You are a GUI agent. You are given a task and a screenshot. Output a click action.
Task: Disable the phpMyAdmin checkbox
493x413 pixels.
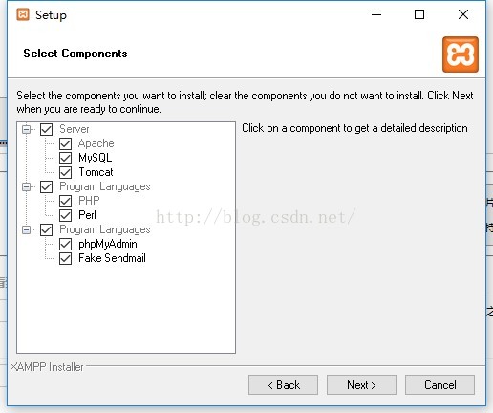click(65, 244)
